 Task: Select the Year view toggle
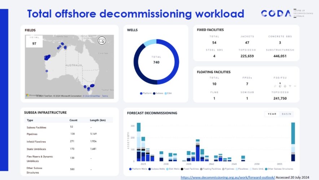(272, 114)
